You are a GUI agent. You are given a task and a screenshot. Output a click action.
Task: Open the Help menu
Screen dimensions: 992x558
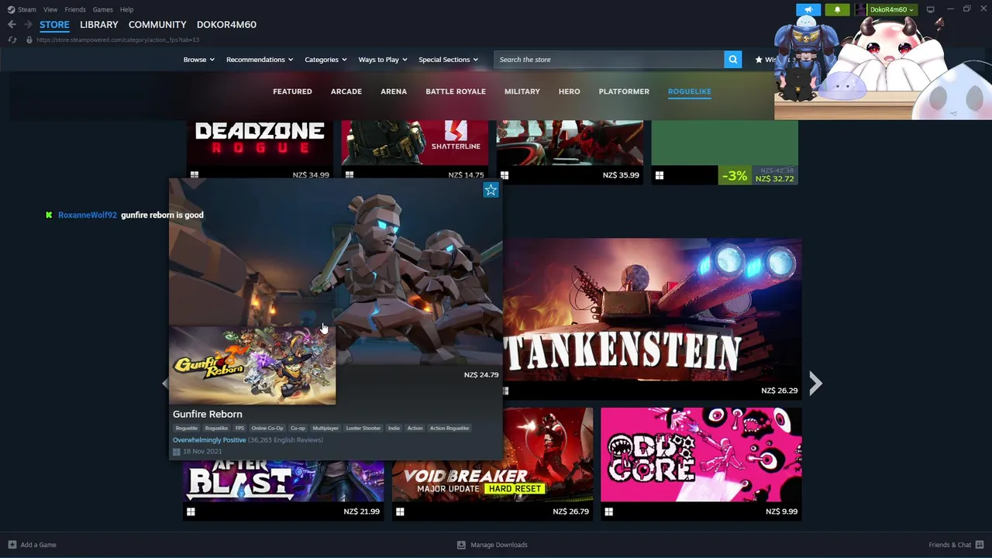click(x=127, y=9)
